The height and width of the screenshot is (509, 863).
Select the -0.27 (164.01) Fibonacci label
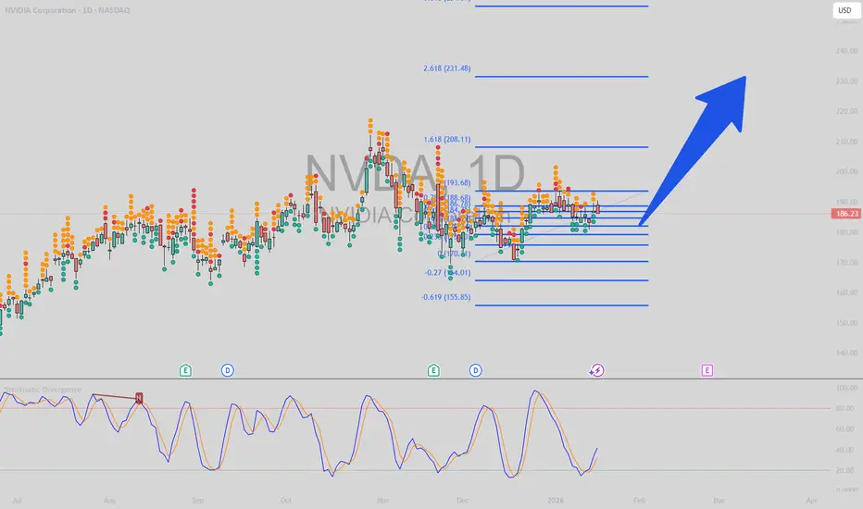tap(447, 272)
